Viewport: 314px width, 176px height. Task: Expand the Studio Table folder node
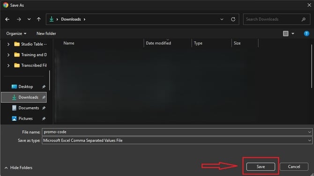click(8, 44)
